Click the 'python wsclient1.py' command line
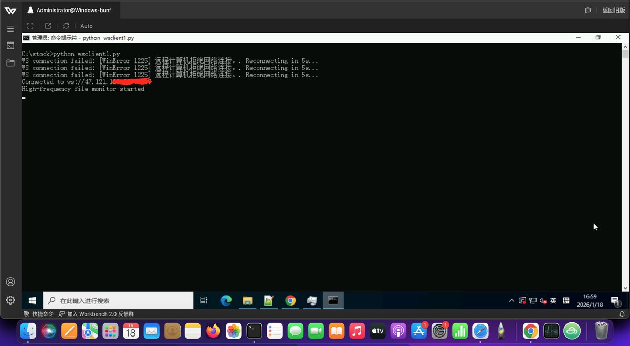This screenshot has width=630, height=346. point(71,54)
